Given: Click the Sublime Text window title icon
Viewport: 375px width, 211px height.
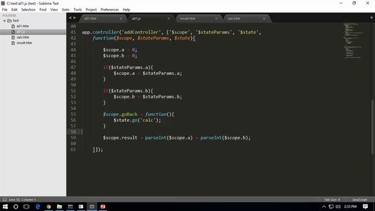Looking at the screenshot, I should [3, 4].
